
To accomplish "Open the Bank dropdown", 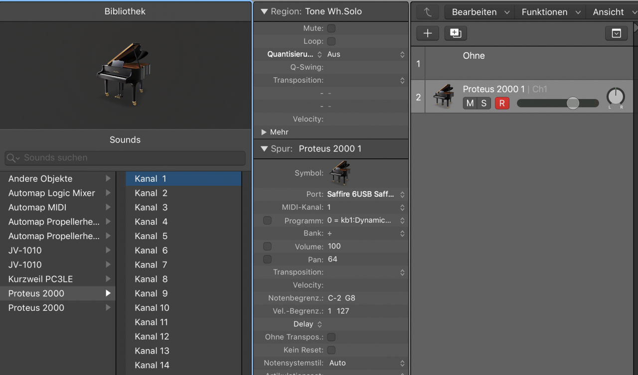I will tap(366, 233).
